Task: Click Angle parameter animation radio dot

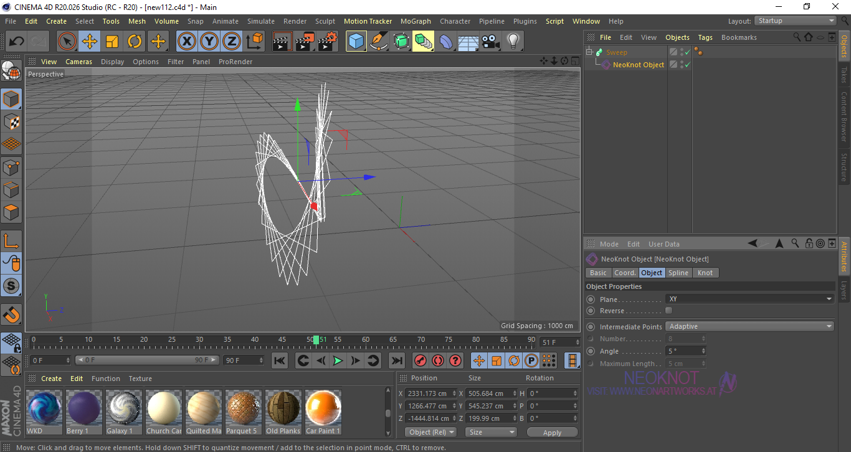Action: [x=591, y=351]
